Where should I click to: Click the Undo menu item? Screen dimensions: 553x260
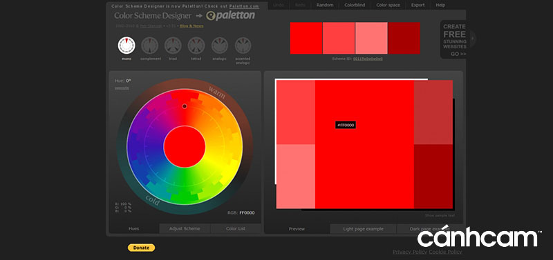279,5
